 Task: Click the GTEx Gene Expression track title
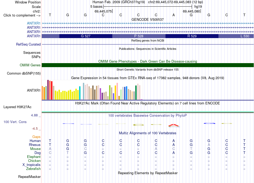(x=148, y=78)
